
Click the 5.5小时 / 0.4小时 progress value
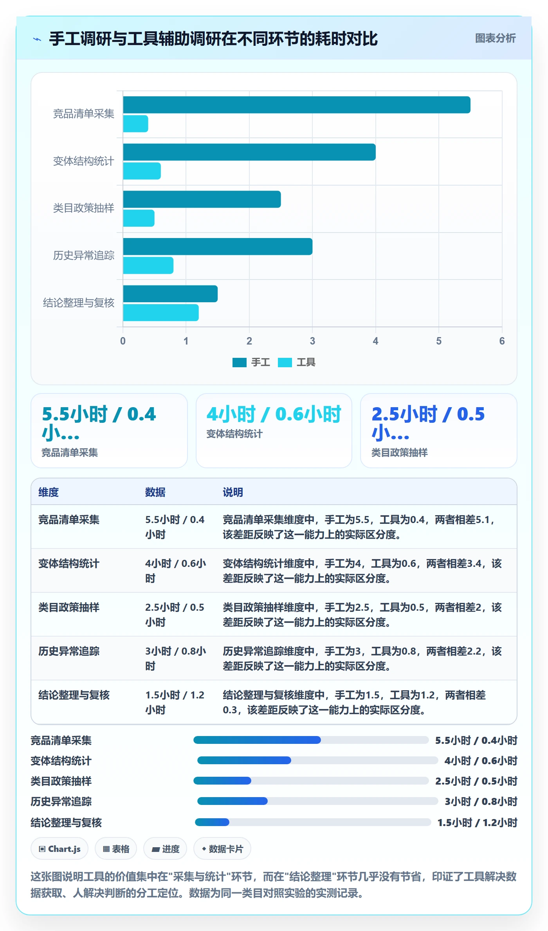pyautogui.click(x=476, y=740)
